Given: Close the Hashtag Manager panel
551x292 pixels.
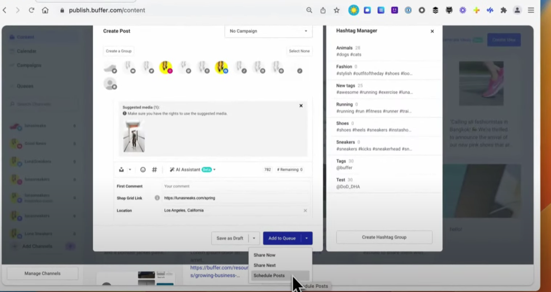Looking at the screenshot, I should pos(432,31).
